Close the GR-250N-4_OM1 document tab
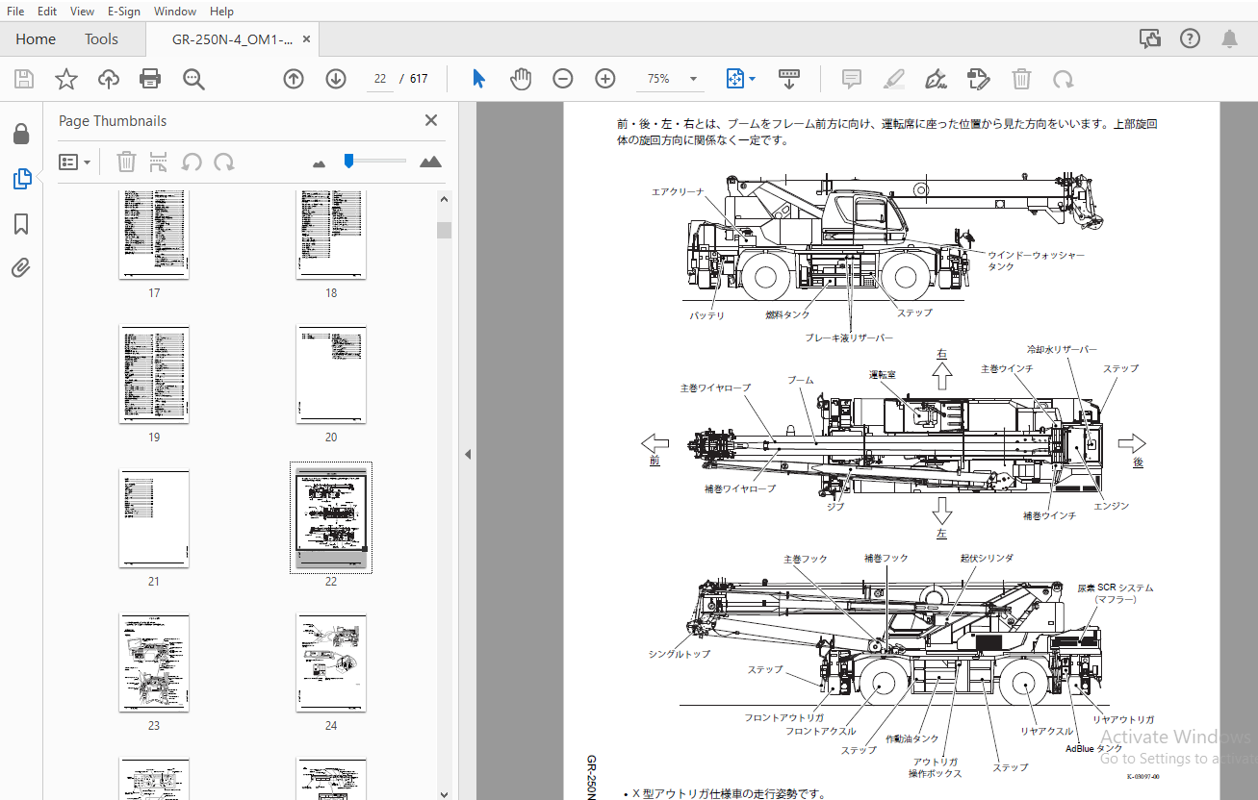 305,39
